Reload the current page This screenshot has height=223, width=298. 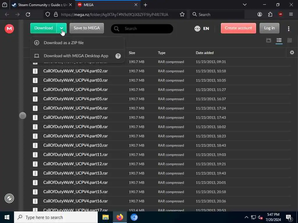point(28,15)
